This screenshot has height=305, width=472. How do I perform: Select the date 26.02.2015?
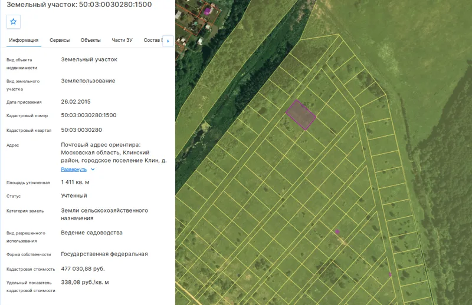point(76,101)
